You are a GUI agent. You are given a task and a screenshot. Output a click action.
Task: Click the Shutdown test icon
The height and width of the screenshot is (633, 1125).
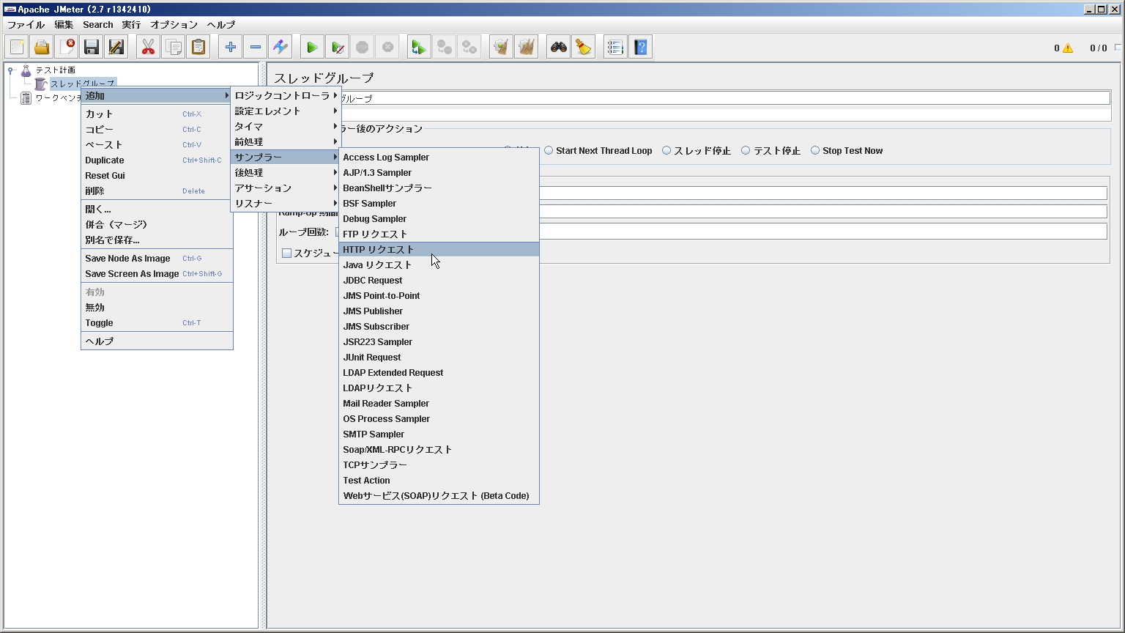[x=387, y=48]
